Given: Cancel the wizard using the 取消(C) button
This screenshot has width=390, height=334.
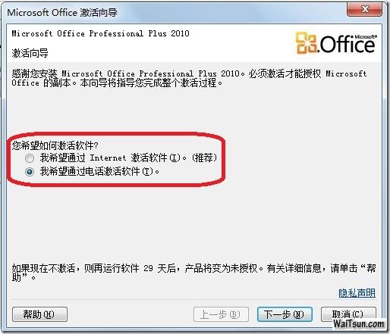Looking at the screenshot, I should pyautogui.click(x=348, y=314).
